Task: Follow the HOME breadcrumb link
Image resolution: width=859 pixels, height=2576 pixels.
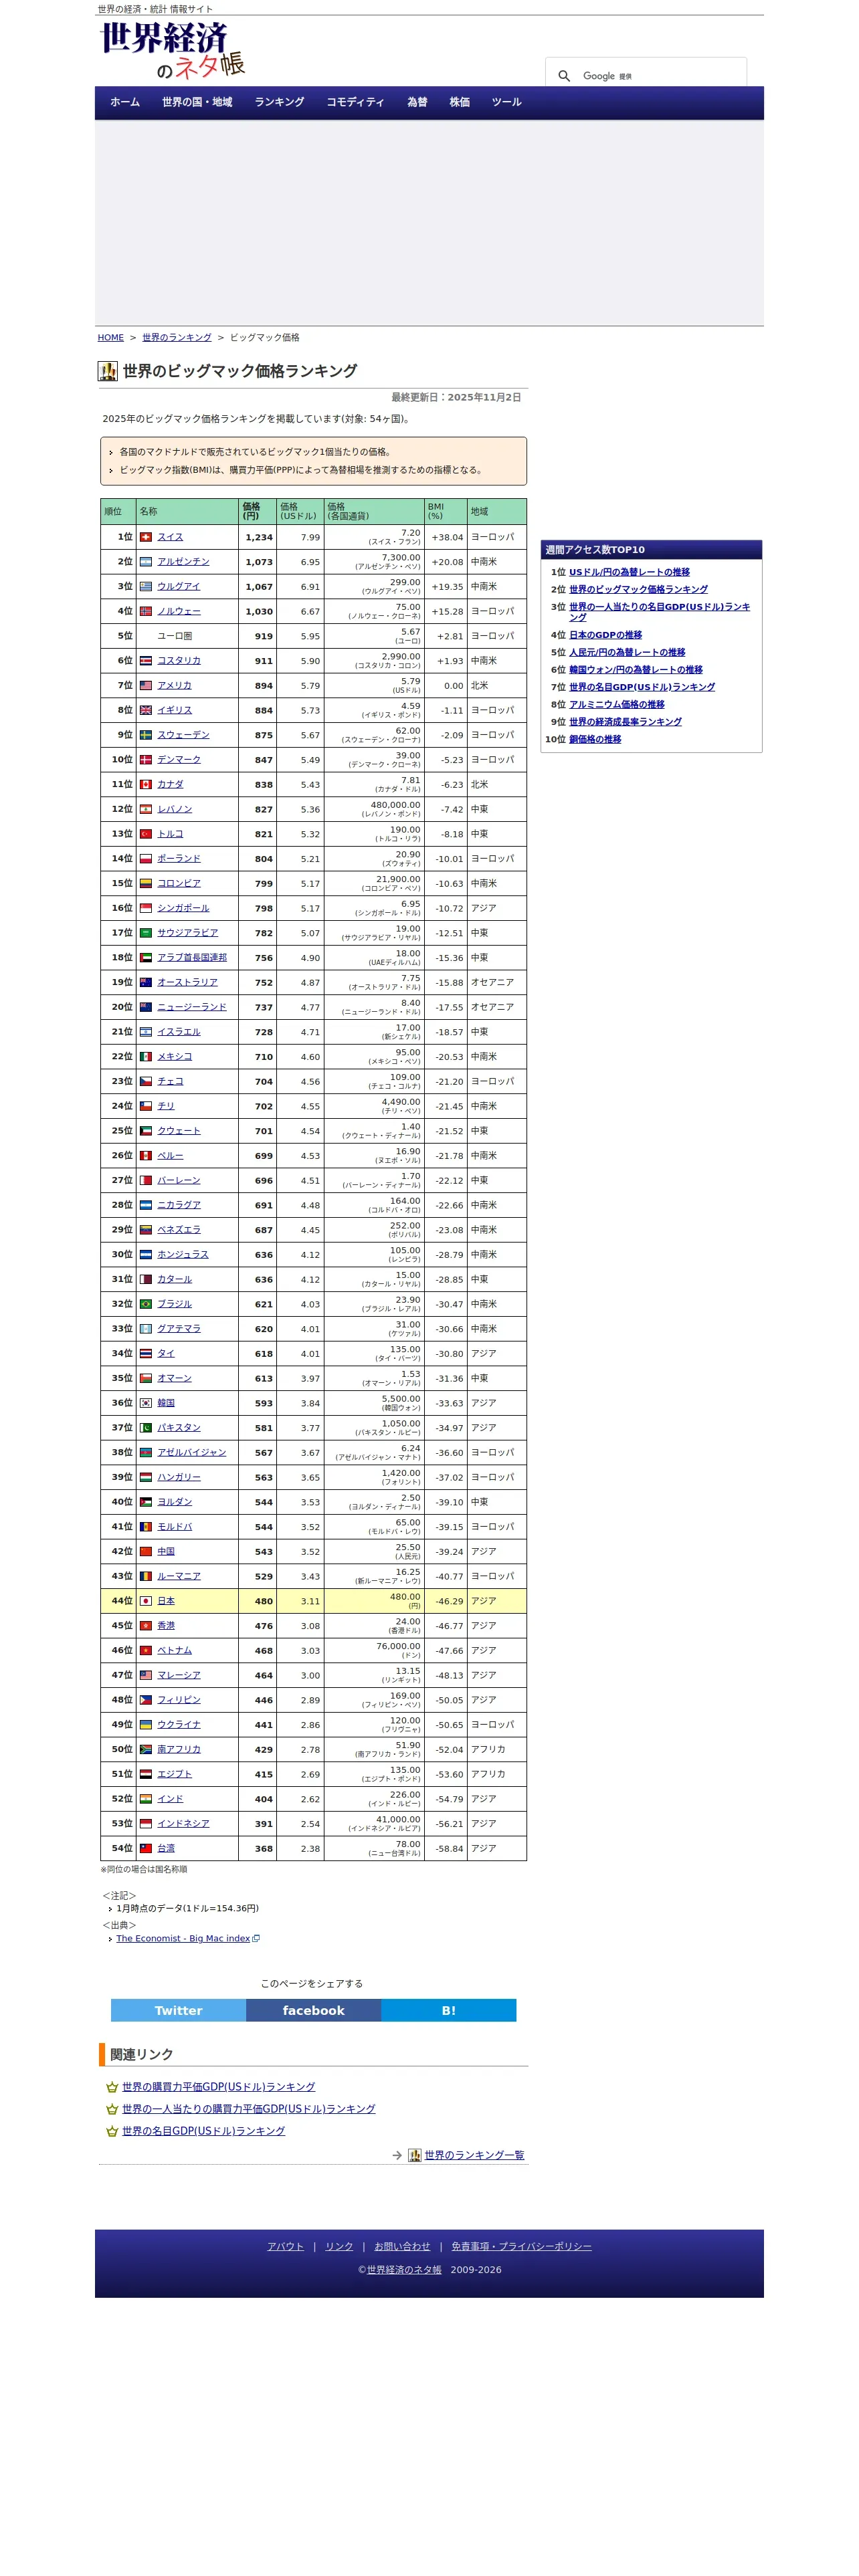Action: tap(111, 338)
